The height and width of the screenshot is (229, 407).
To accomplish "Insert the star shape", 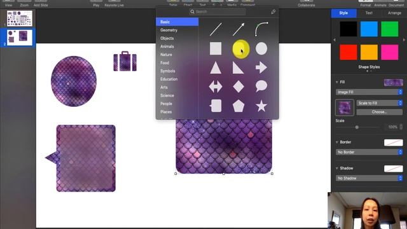I will coord(261,106).
